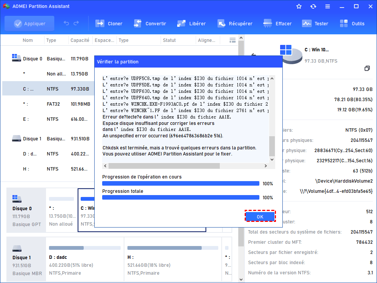Viewport: 377px width, 283px height.
Task: Select the Libérer toolbar icon
Action: [x=182, y=23]
